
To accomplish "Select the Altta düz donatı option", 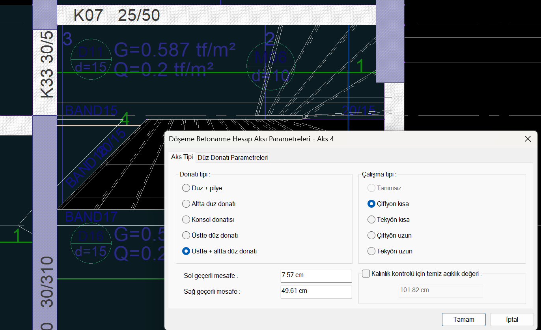I will (x=186, y=204).
